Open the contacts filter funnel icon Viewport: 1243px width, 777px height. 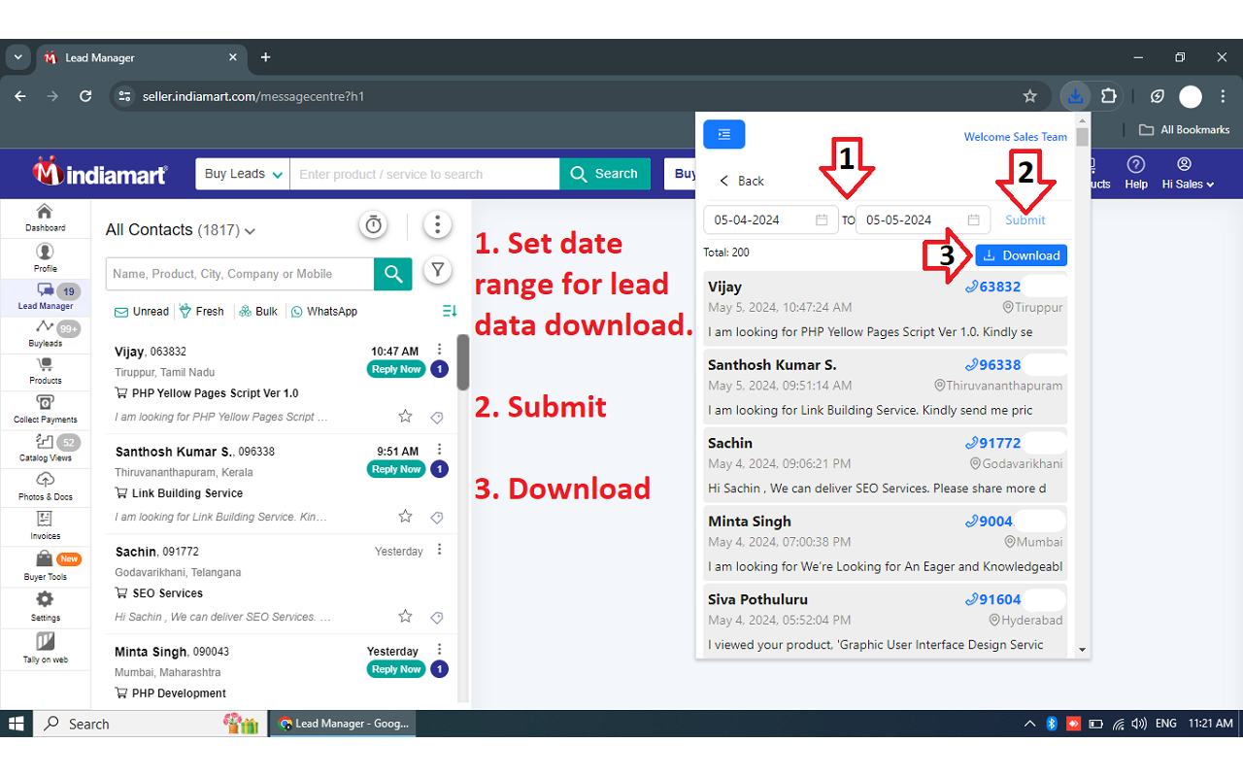(x=438, y=271)
